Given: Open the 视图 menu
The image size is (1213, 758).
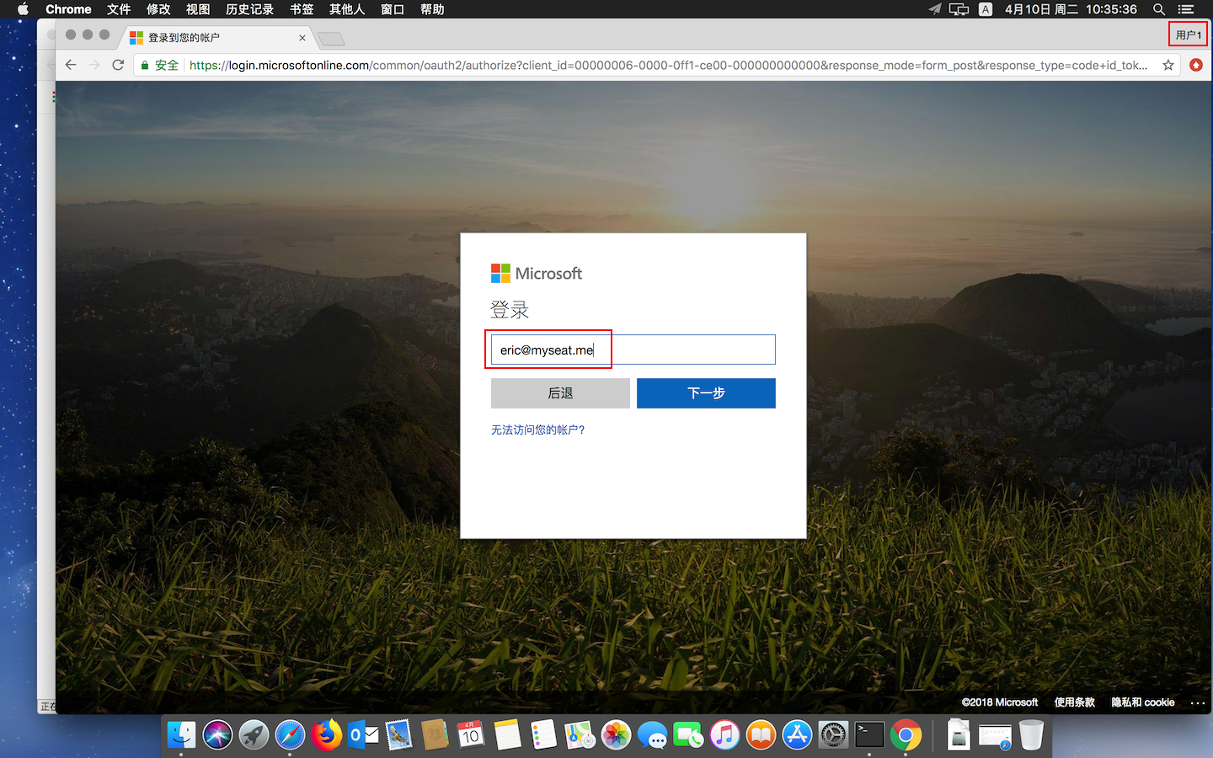Looking at the screenshot, I should pos(198,9).
